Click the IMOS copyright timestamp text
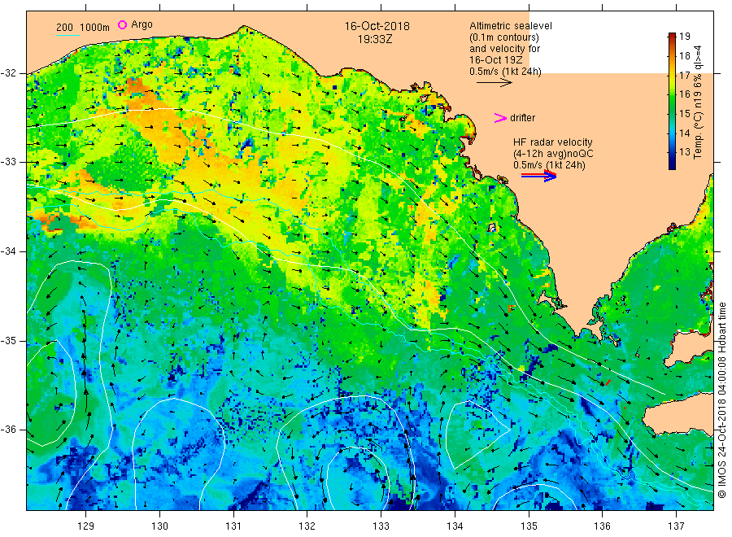Screen dimensions: 732x537 pyautogui.click(x=721, y=399)
